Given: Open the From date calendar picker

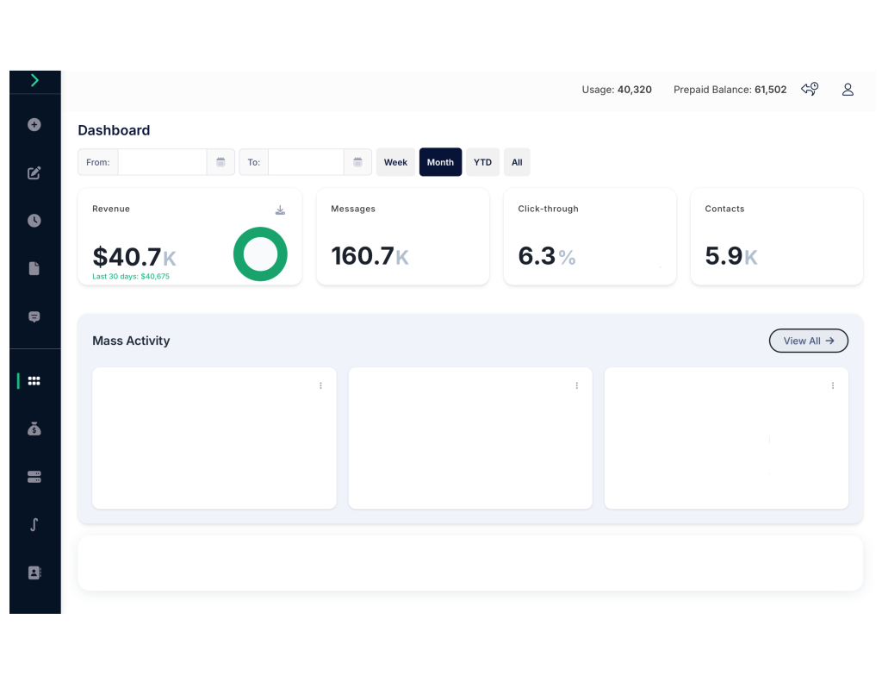Looking at the screenshot, I should pos(220,162).
